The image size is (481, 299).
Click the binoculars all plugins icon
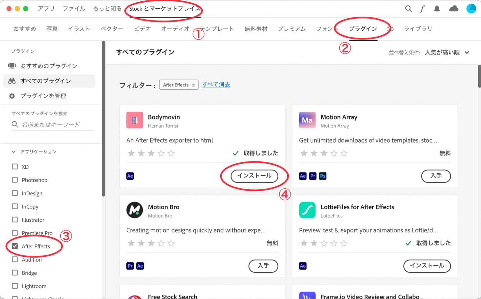click(12, 81)
